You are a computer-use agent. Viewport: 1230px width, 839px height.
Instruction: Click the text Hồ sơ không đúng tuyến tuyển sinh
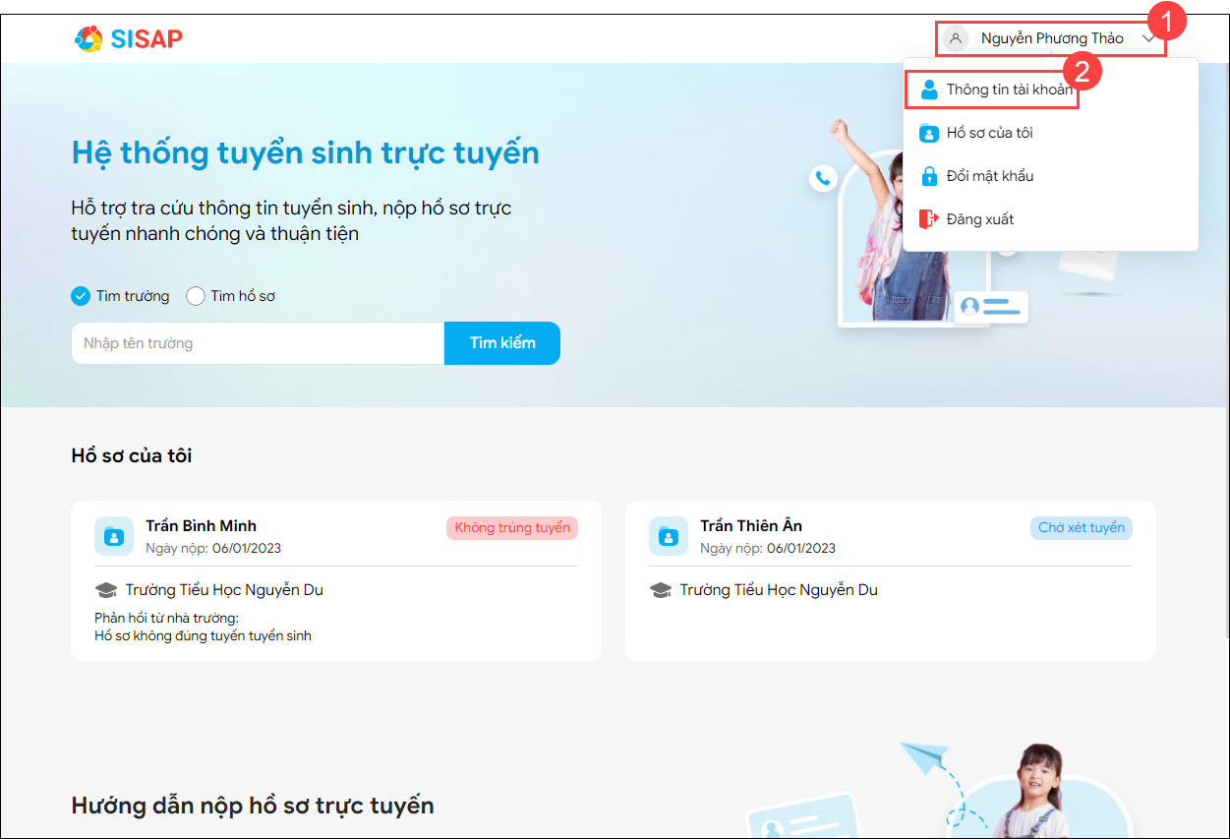click(203, 636)
